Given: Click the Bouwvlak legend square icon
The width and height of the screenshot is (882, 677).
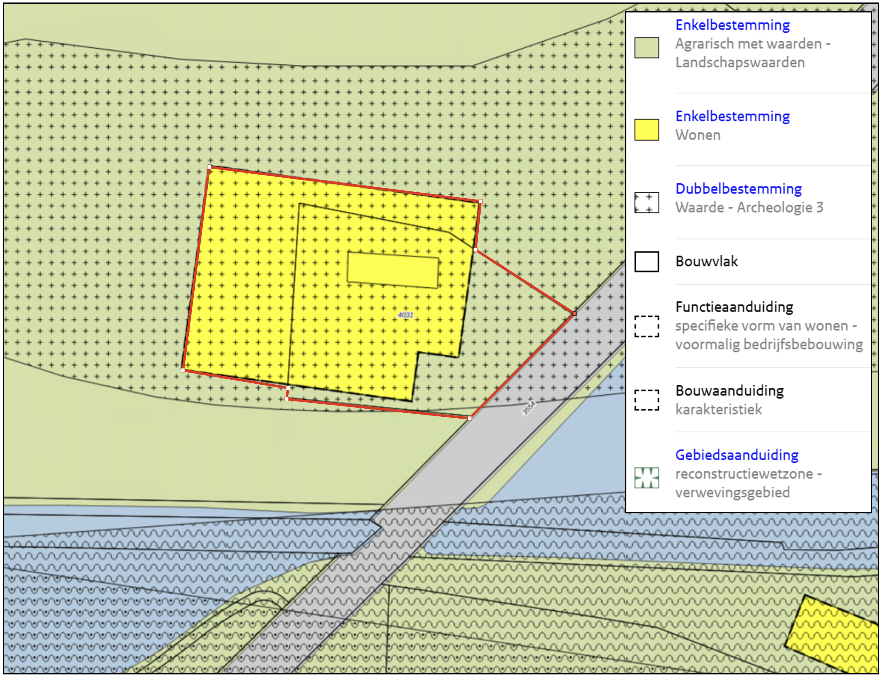Looking at the screenshot, I should (x=647, y=262).
